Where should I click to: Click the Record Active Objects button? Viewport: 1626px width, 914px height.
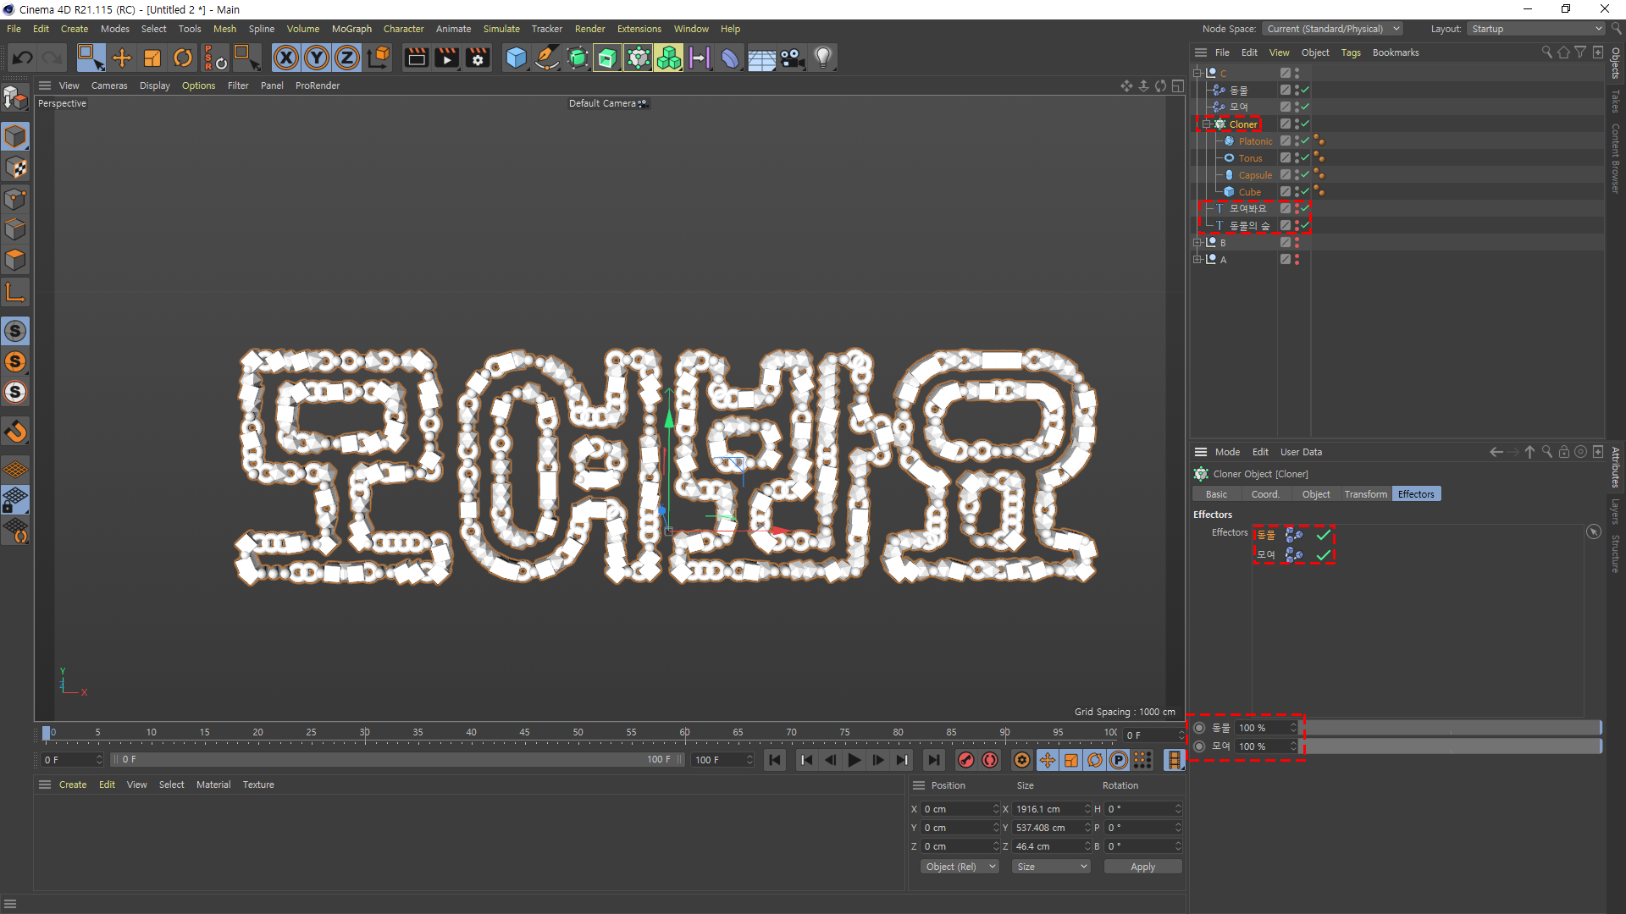(965, 760)
